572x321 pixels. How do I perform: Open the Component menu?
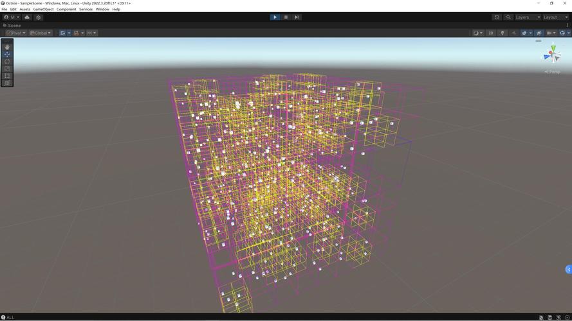pos(66,9)
